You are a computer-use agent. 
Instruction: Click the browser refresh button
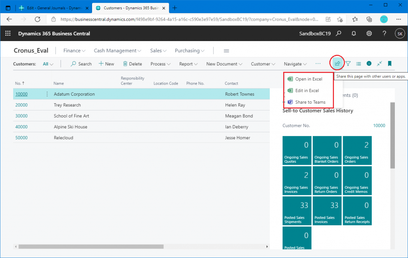coord(38,19)
